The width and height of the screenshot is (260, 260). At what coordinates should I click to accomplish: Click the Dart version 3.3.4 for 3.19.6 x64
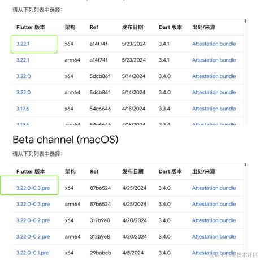[x=164, y=109]
